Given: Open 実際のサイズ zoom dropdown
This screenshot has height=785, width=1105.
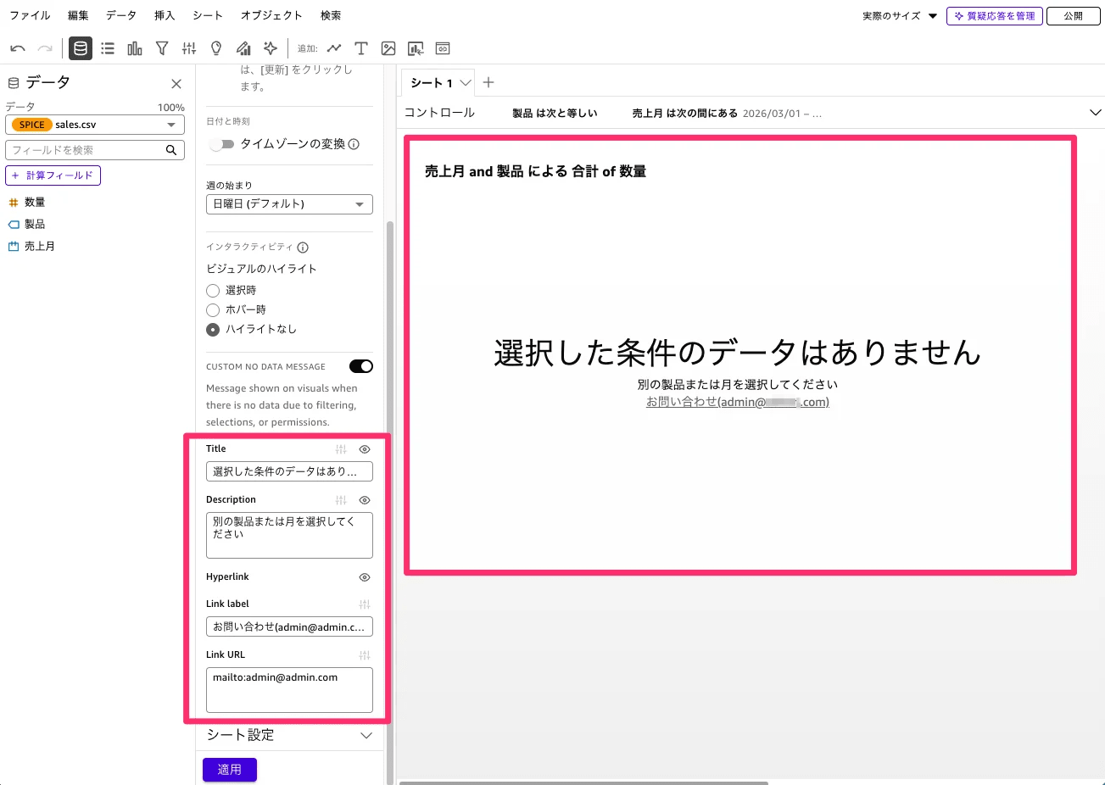Looking at the screenshot, I should [900, 16].
